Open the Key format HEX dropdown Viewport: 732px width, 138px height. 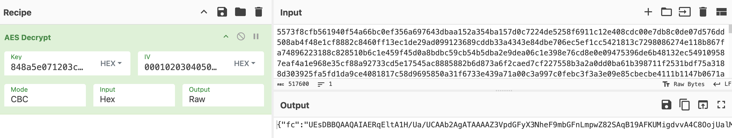point(111,63)
